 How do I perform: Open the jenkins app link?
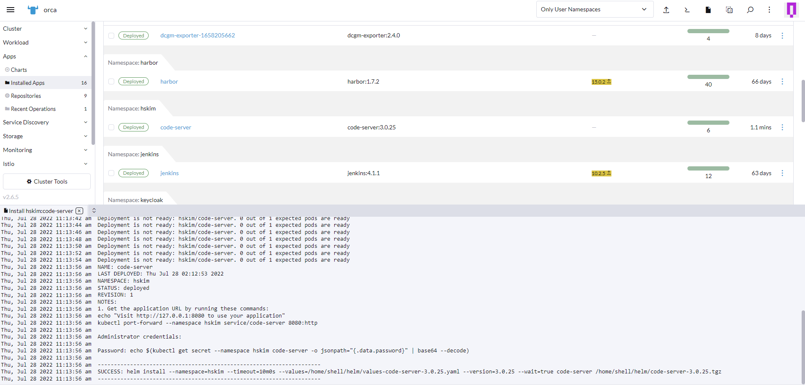click(169, 173)
